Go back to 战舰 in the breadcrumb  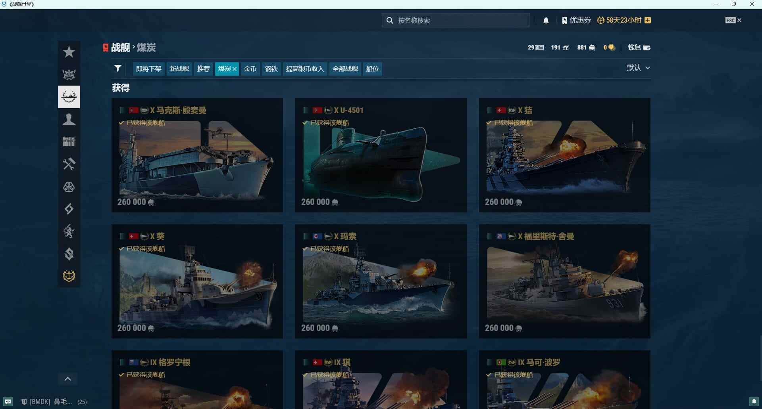pos(121,48)
